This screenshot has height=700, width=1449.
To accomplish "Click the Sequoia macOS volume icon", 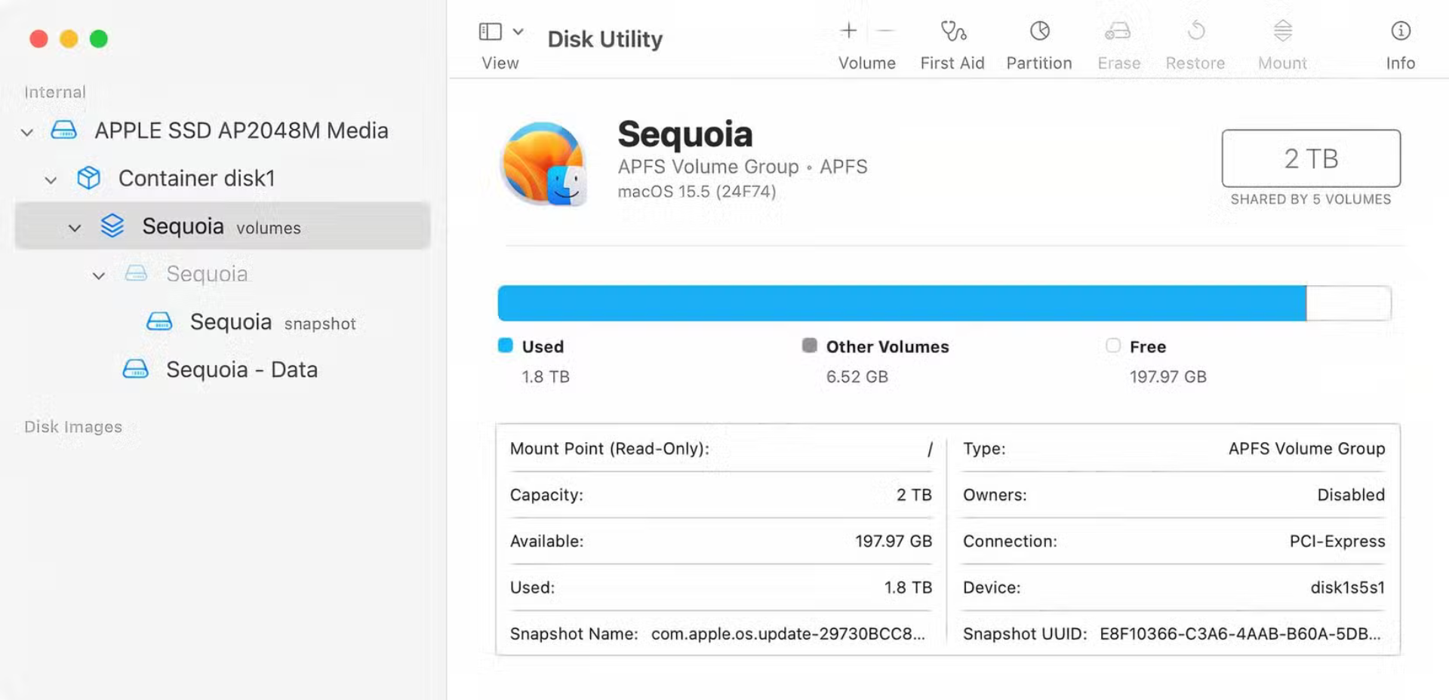I will (544, 164).
